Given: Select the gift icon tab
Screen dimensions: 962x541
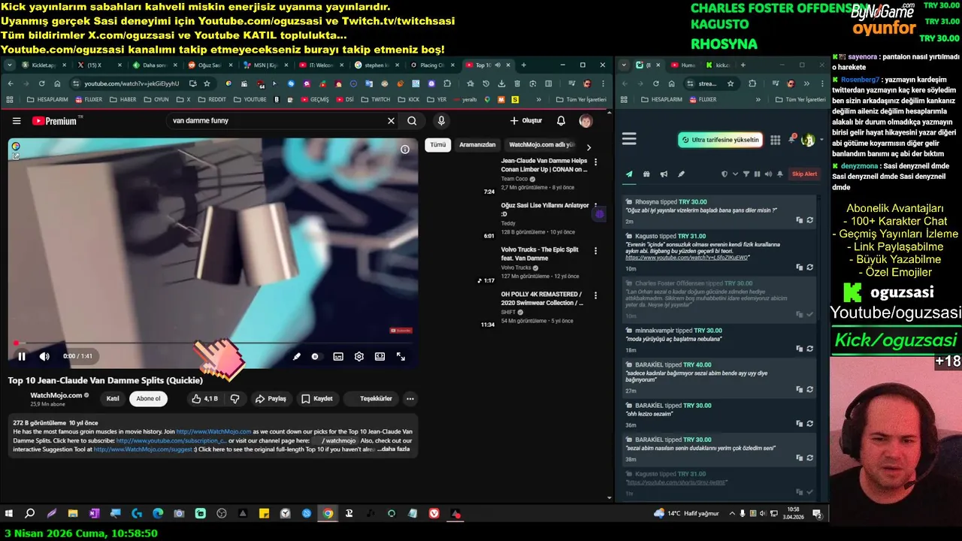Looking at the screenshot, I should (x=646, y=174).
